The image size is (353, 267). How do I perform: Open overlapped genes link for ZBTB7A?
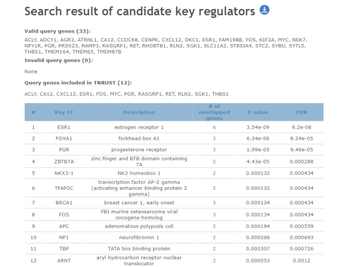click(x=214, y=162)
